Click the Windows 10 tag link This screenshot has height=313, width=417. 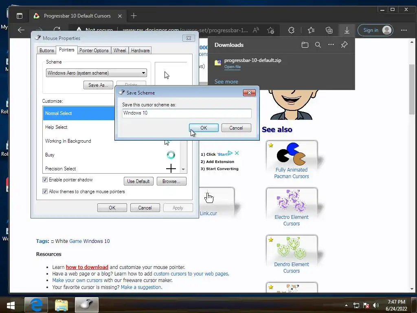point(97,241)
